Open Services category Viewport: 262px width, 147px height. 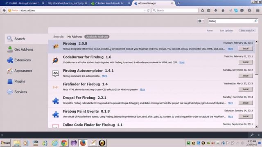[26, 92]
